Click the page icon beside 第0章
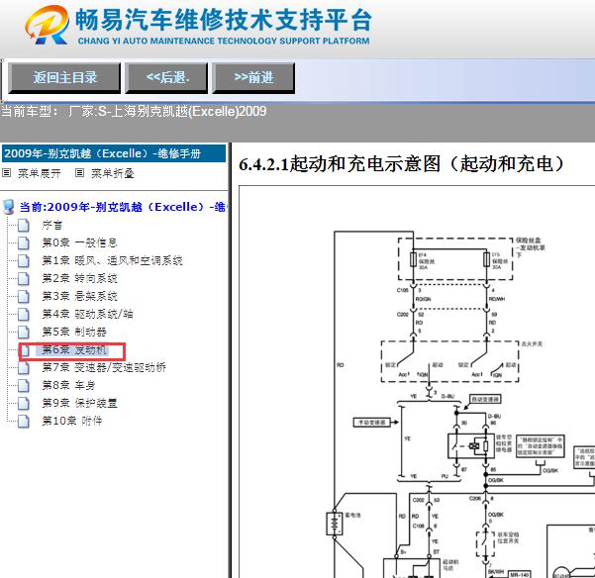 [24, 242]
